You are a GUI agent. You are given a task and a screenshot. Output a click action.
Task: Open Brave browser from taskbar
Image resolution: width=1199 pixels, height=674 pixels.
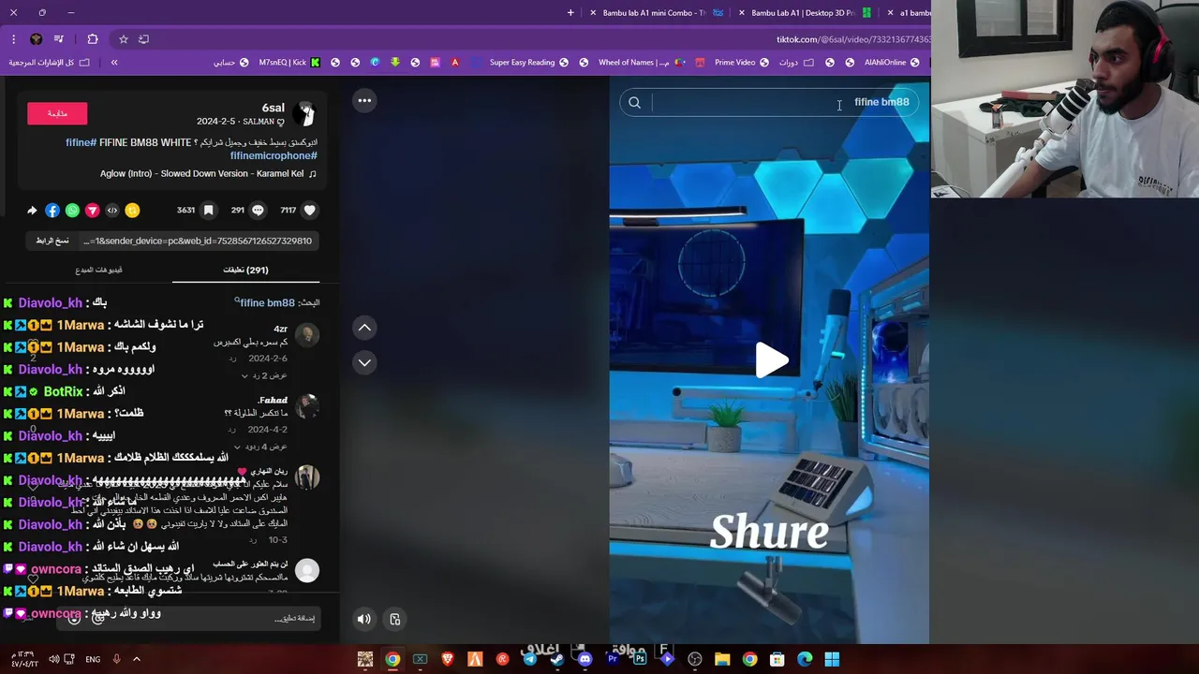point(448,659)
